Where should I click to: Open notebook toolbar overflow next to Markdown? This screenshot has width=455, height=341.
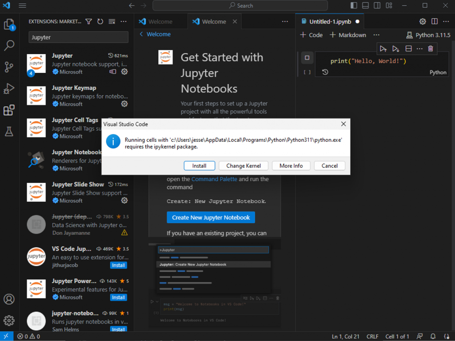tap(376, 35)
